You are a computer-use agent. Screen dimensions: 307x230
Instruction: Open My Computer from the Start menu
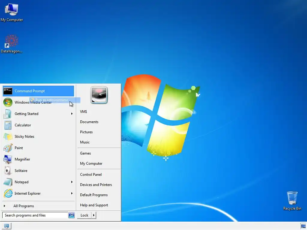point(91,164)
